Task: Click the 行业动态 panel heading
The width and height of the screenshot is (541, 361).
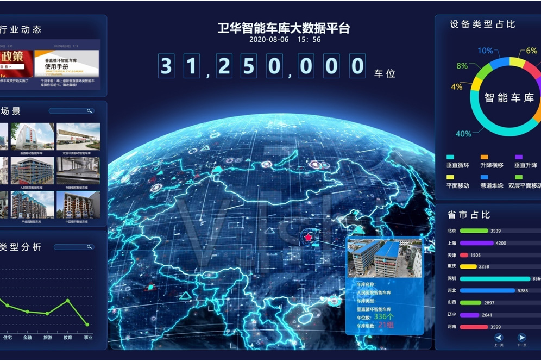Action: point(21,29)
